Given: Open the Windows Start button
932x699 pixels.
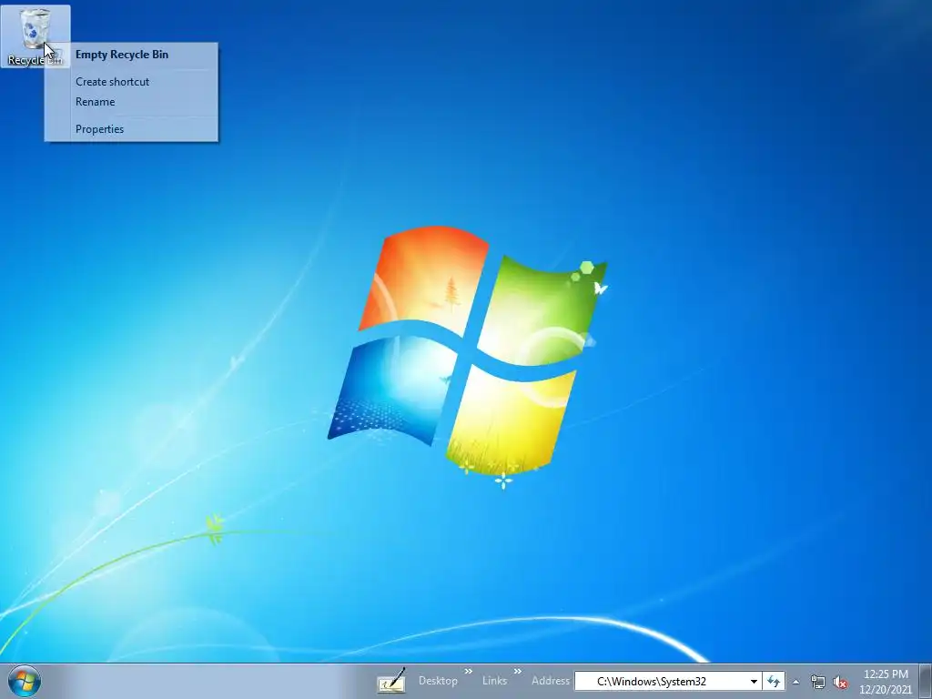Looking at the screenshot, I should tap(25, 681).
